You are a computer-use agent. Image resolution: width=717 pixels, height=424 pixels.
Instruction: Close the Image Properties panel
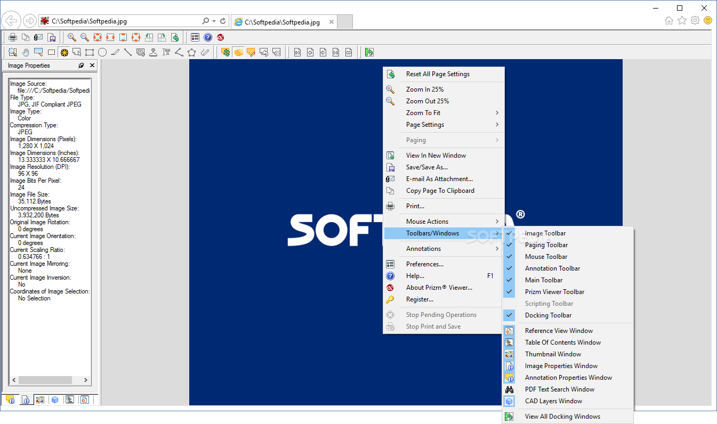point(92,66)
